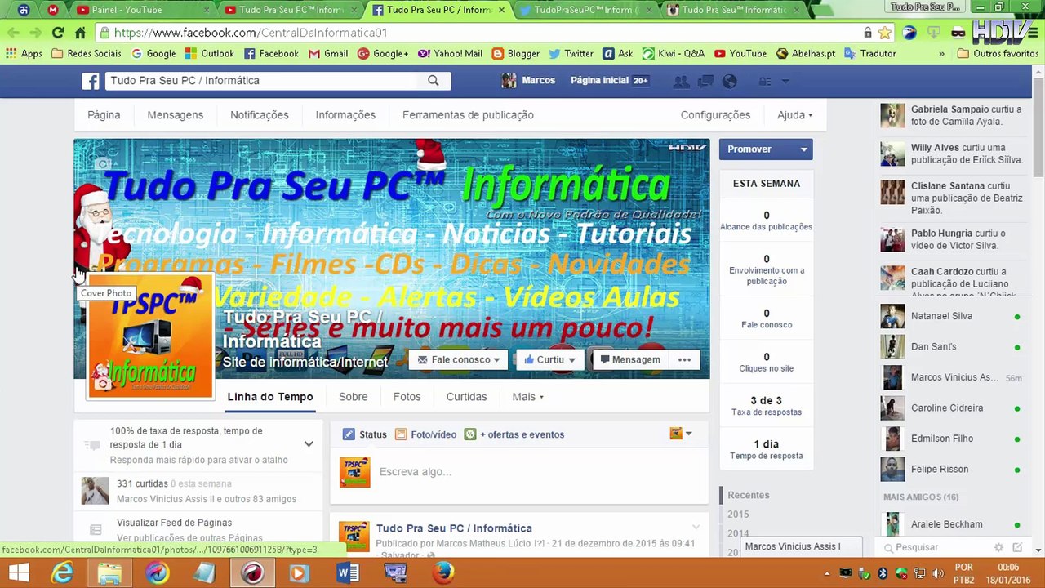This screenshot has width=1045, height=588.
Task: Click the page profile picture thumbnail
Action: (150, 336)
